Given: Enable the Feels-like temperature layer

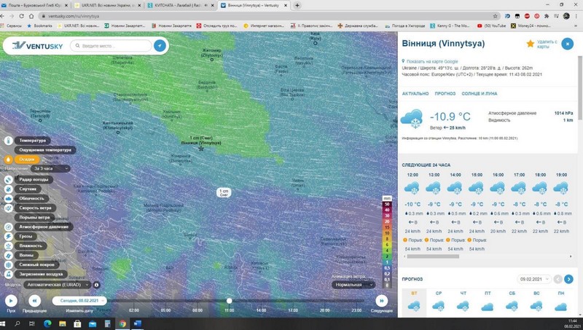Looking at the screenshot, I should tap(45, 150).
